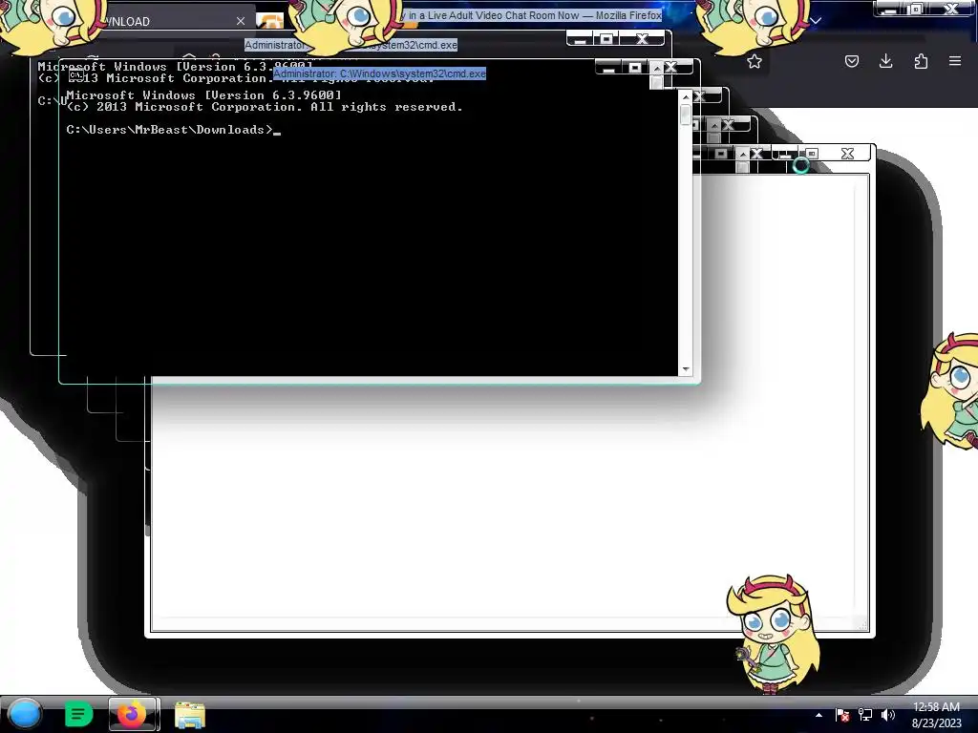978x733 pixels.
Task: Click the front cmd 'Version 6.3.9600' line
Action: [x=204, y=95]
